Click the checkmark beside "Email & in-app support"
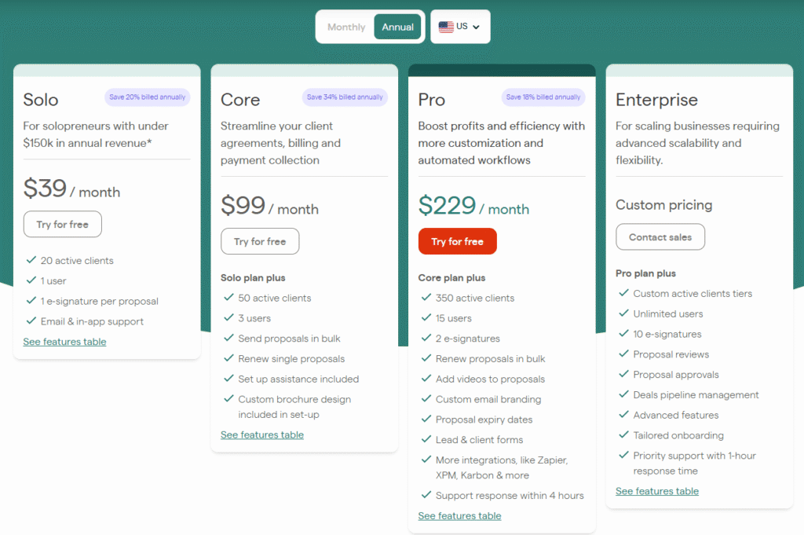 (x=31, y=321)
